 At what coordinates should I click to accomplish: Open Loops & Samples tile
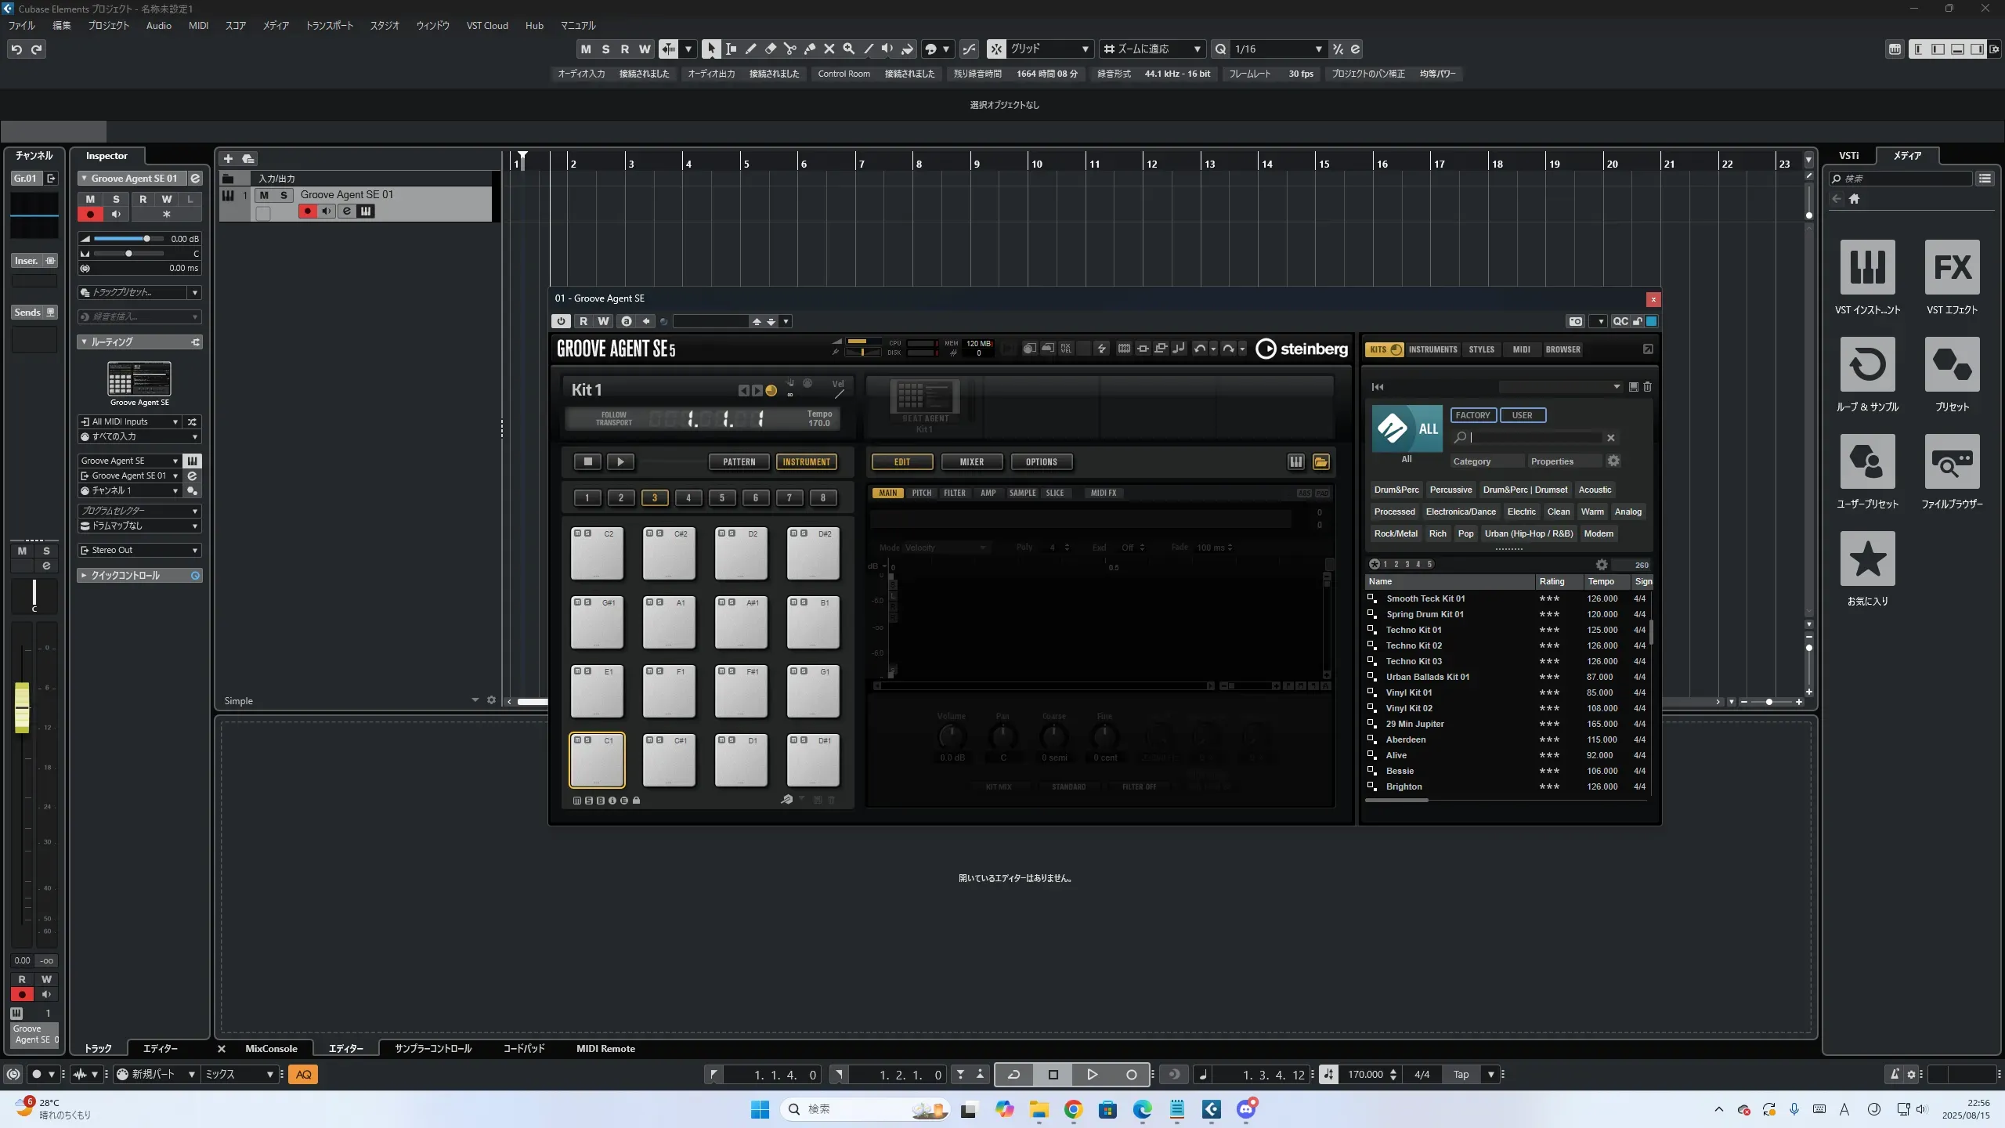coord(1867,364)
